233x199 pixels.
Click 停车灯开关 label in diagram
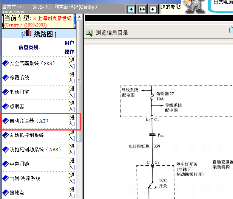pos(187,164)
